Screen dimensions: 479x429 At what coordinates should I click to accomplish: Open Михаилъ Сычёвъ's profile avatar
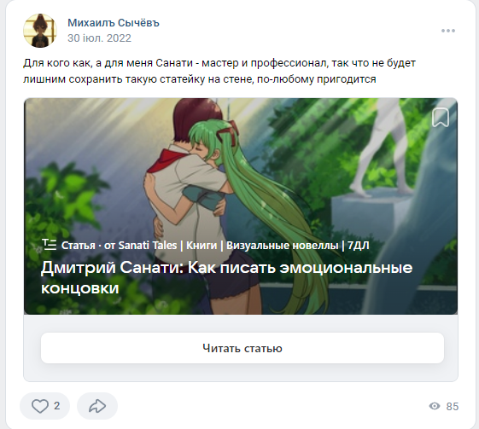pos(40,31)
